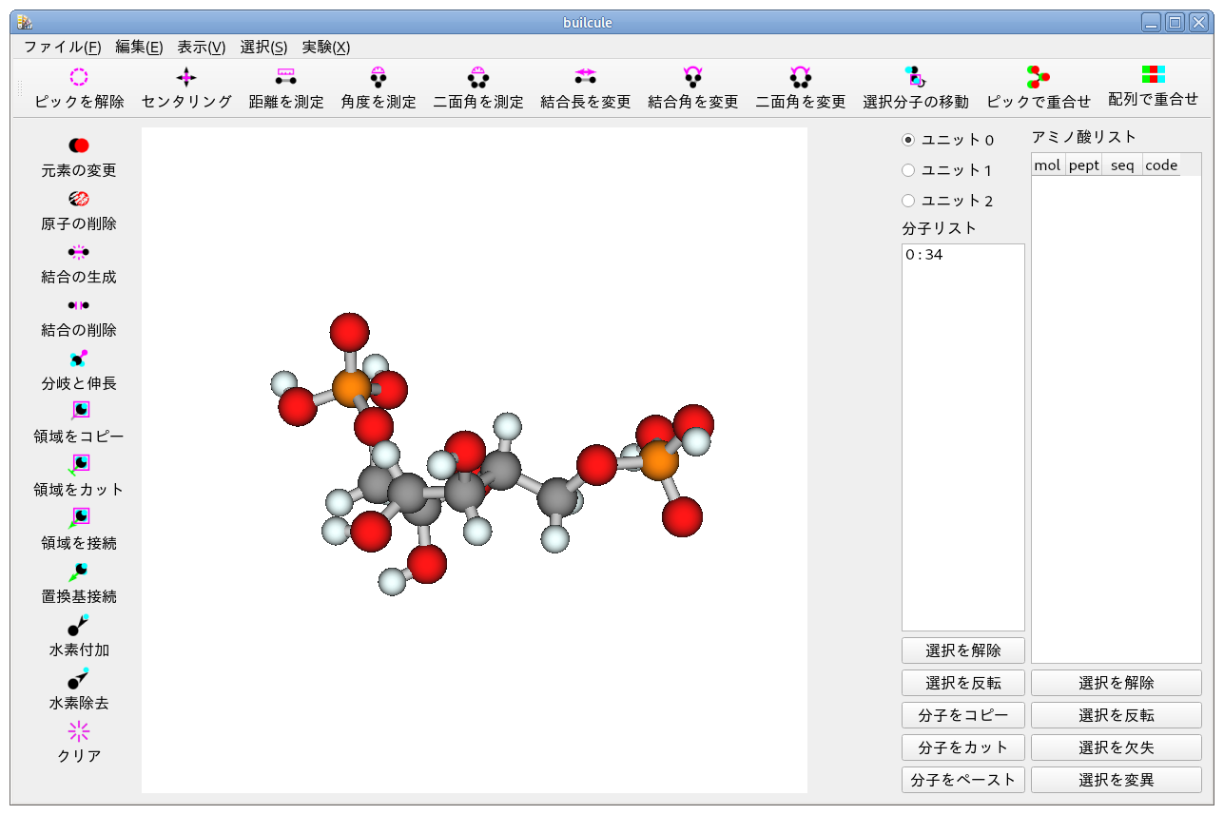Select the センタリング centering tool
This screenshot has width=1224, height=815.
[x=186, y=78]
